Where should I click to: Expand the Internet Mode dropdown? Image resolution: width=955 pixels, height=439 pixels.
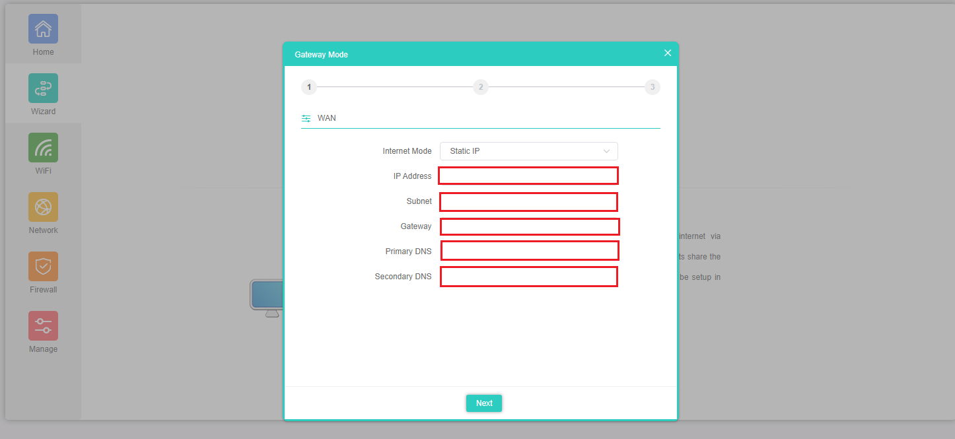[528, 151]
